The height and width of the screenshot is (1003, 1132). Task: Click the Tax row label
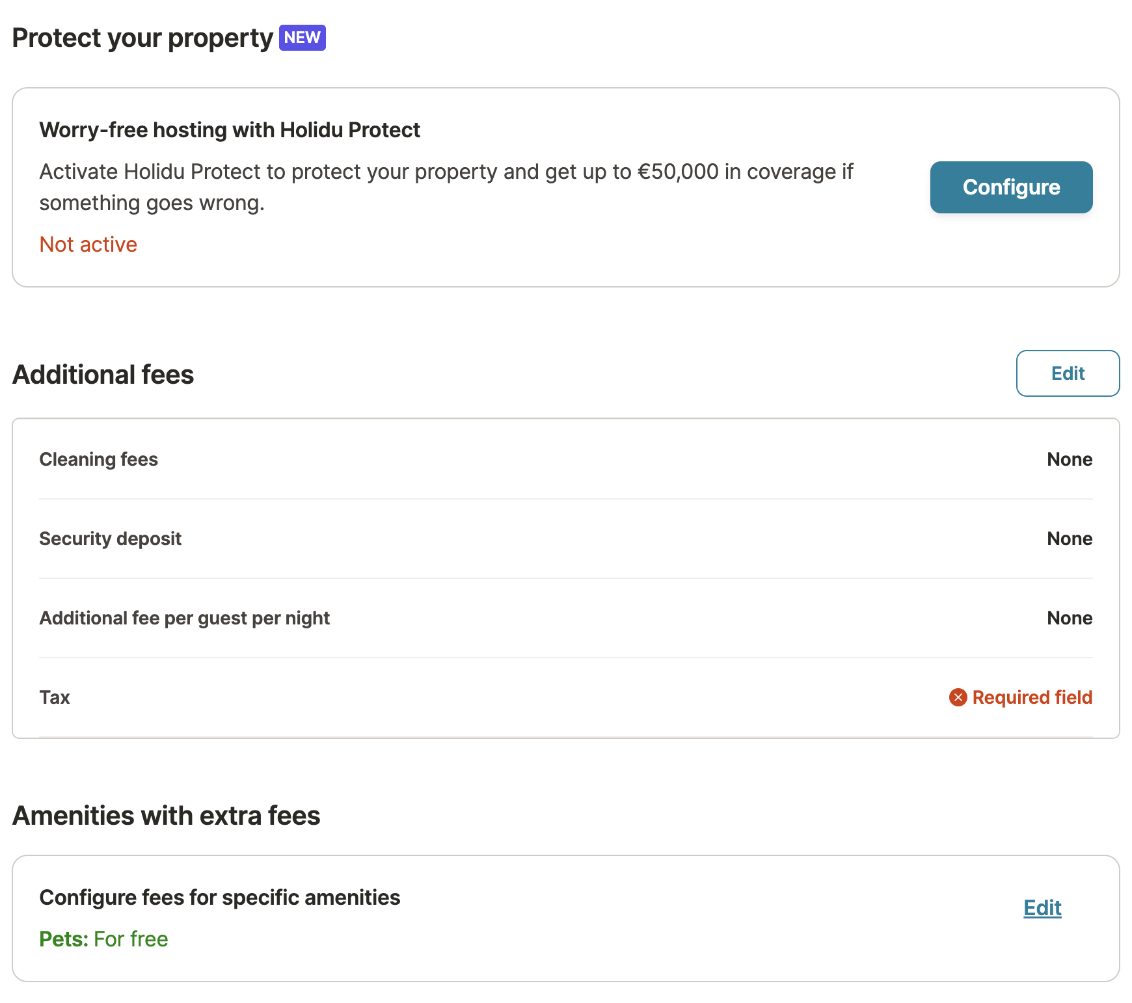pyautogui.click(x=55, y=697)
